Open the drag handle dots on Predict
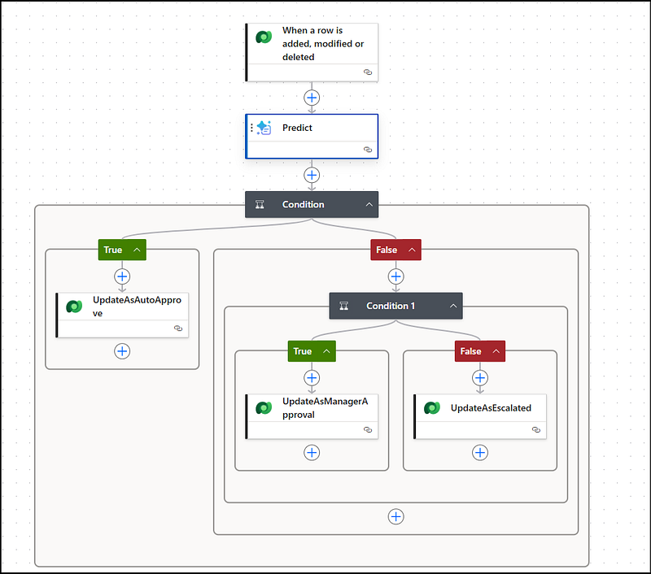 coord(251,128)
